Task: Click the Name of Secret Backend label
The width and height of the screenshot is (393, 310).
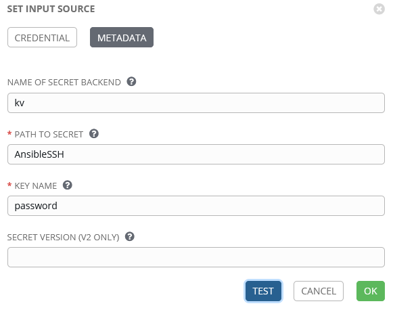Action: pyautogui.click(x=64, y=83)
